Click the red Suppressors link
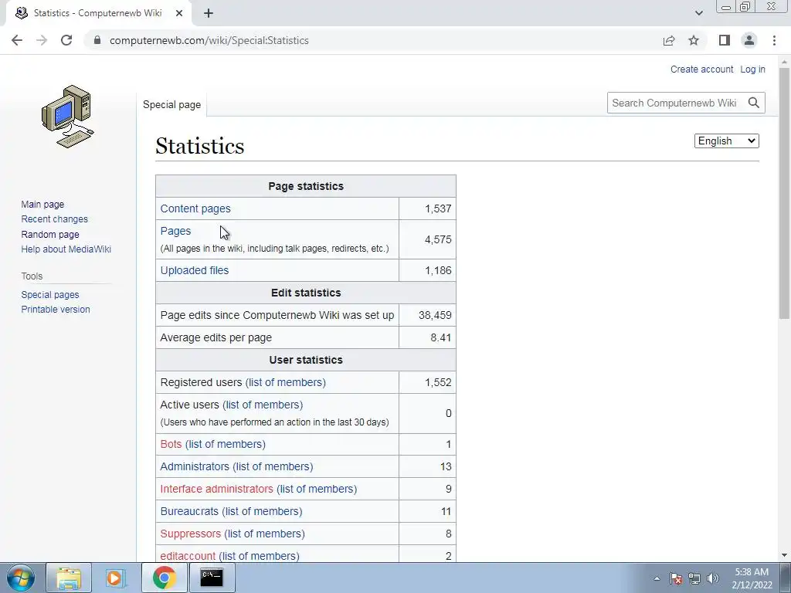This screenshot has height=593, width=791. tap(190, 534)
